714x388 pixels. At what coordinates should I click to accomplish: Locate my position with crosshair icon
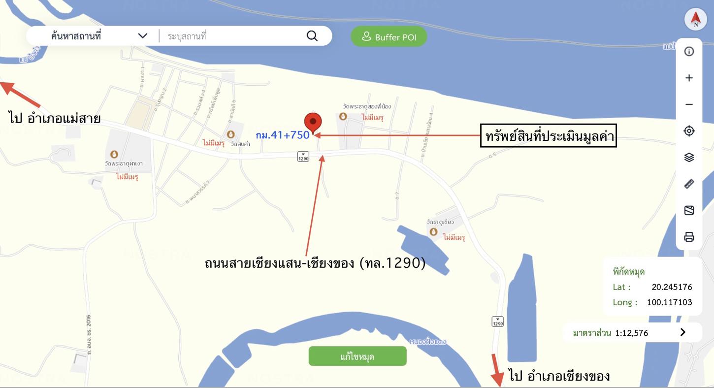pyautogui.click(x=689, y=130)
